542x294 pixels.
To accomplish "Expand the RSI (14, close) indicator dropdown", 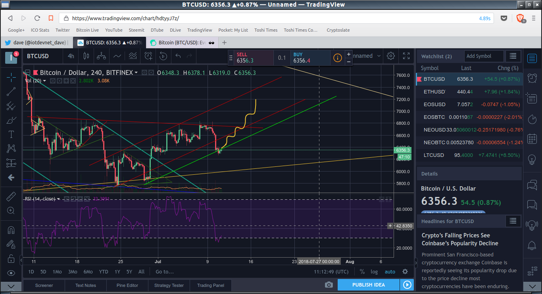I will [58, 199].
